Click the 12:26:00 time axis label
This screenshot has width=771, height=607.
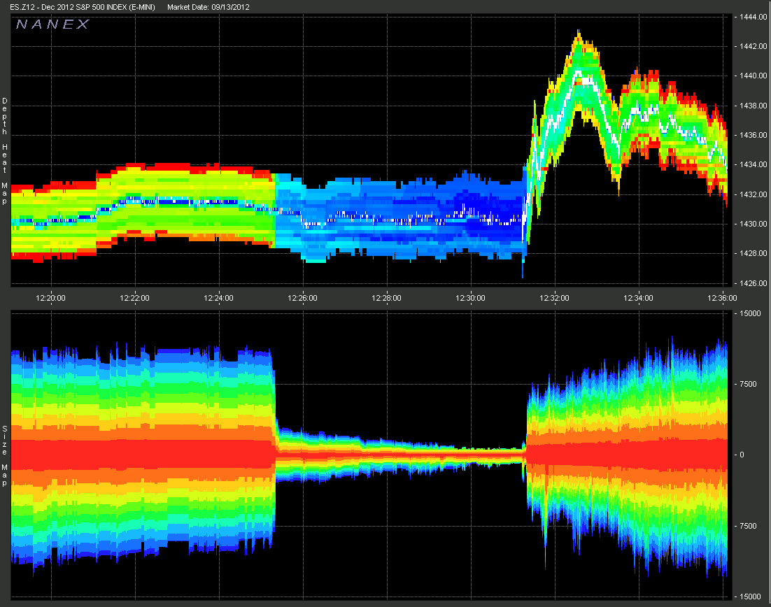click(303, 297)
